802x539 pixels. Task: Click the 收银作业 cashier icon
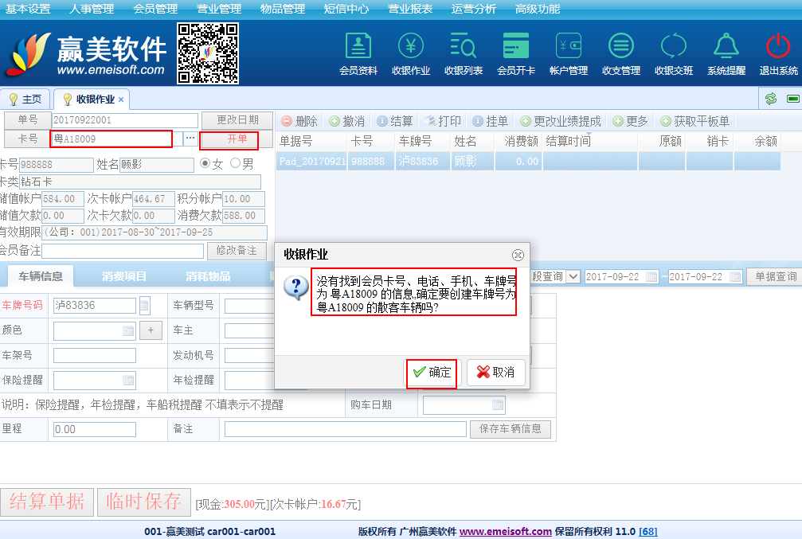(x=411, y=53)
